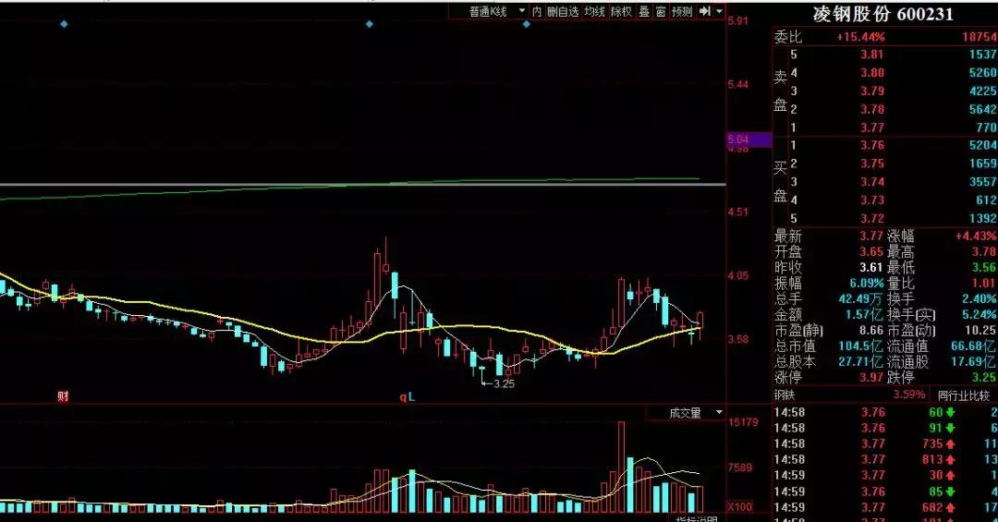Click the trade row with volume 682
This screenshot has height=522, width=998.
[x=885, y=507]
